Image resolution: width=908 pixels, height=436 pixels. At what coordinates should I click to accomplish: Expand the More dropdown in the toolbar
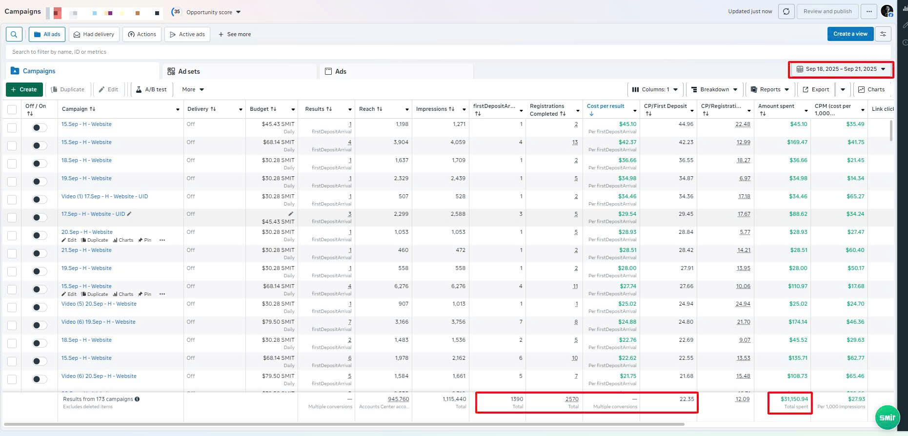193,89
